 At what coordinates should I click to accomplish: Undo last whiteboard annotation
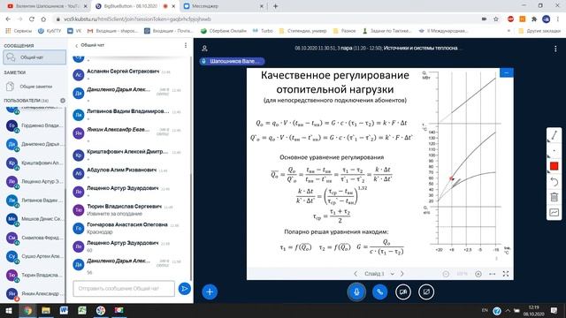[x=555, y=182]
